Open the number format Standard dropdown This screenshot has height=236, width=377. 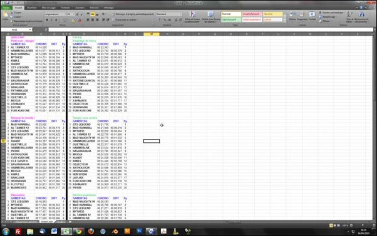(169, 14)
